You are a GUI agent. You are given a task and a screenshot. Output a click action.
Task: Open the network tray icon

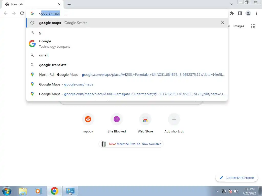click(x=224, y=191)
